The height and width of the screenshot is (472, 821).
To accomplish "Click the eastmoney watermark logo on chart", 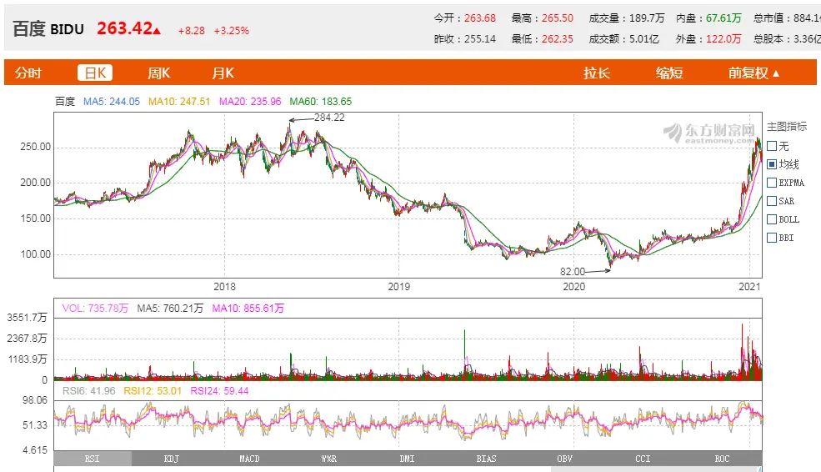I will (708, 132).
